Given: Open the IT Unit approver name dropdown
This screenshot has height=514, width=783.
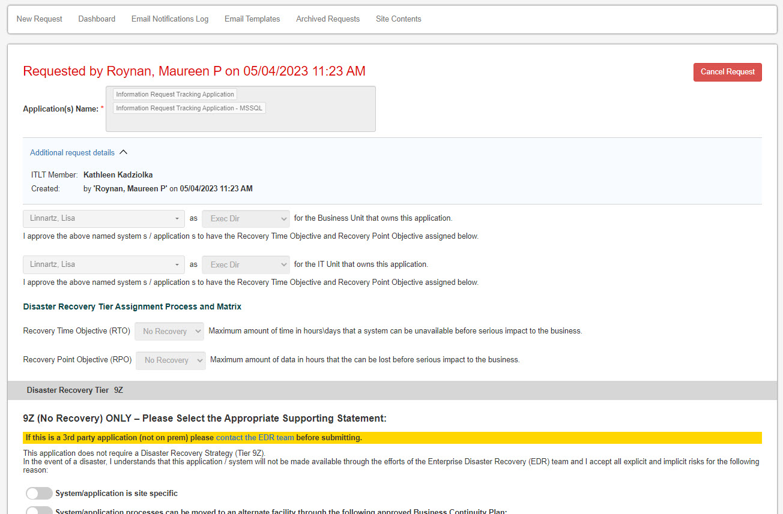Looking at the screenshot, I should [x=104, y=264].
